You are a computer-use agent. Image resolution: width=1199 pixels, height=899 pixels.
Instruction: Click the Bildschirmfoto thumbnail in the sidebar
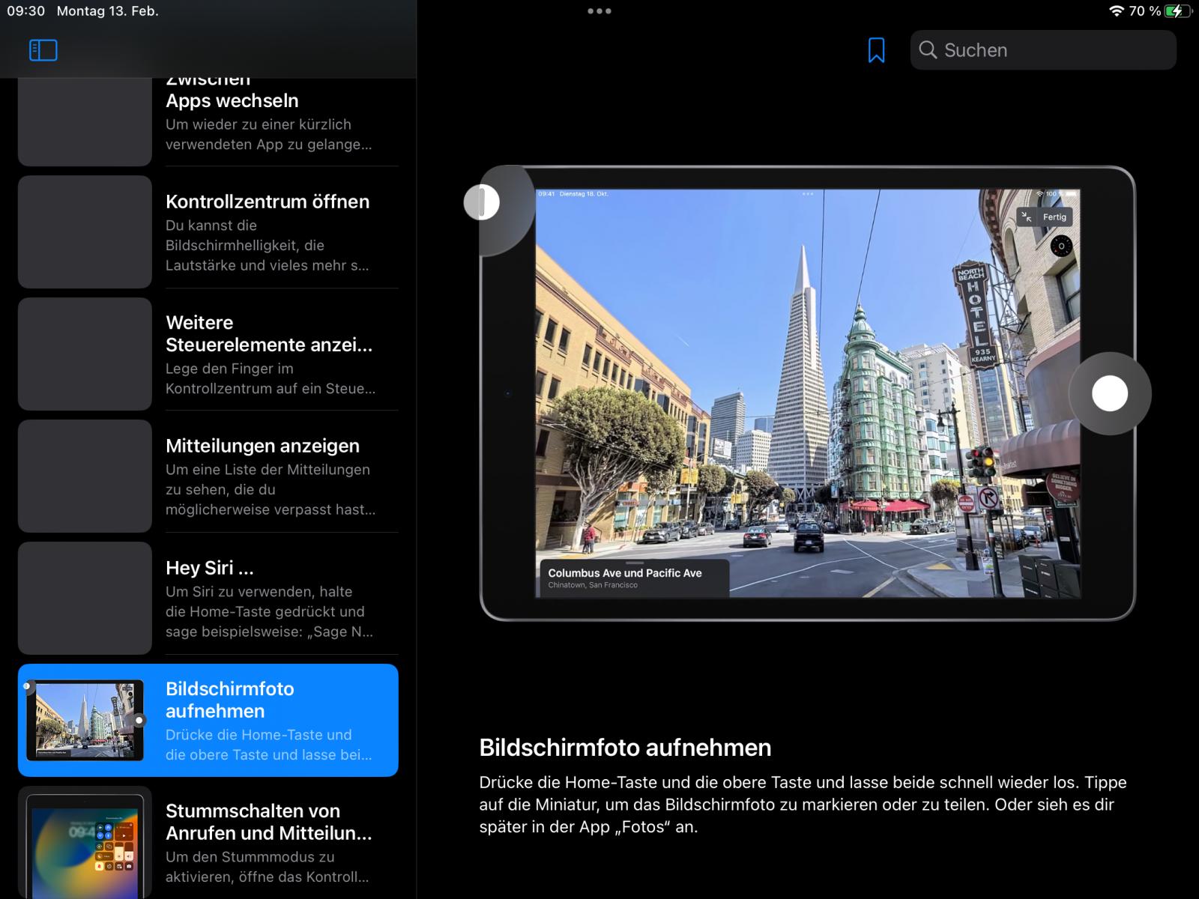click(85, 720)
